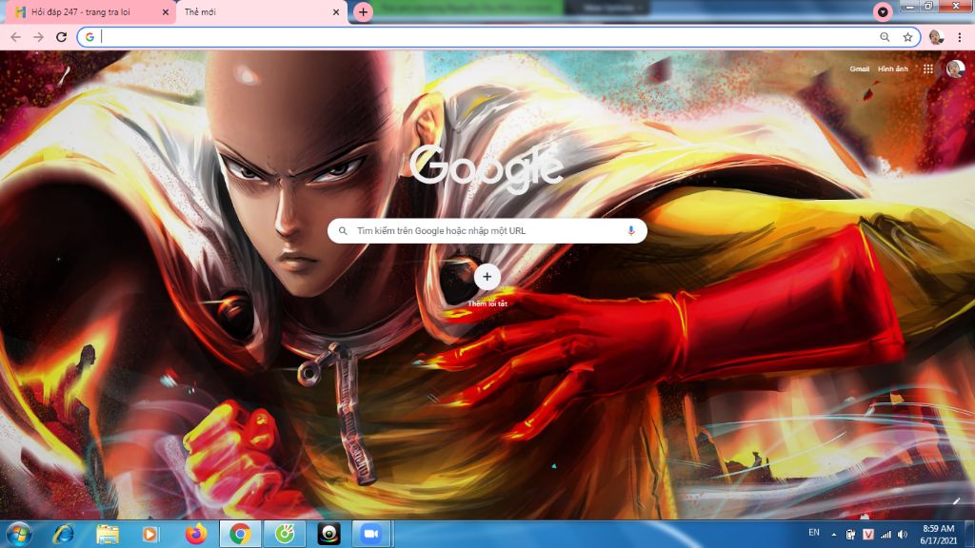Select the Chrome taskbar button
The image size is (975, 548).
tap(240, 534)
